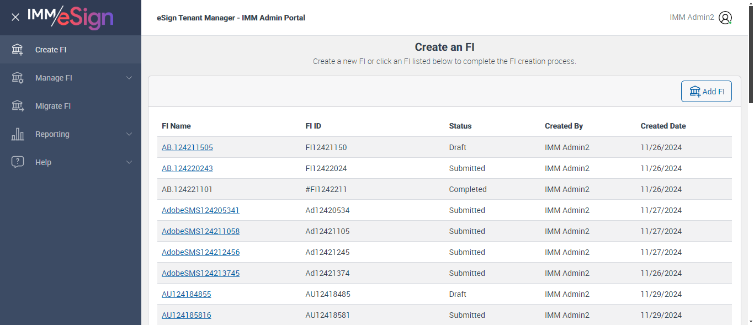Open the AU124184855 link
This screenshot has height=325, width=754.
click(186, 294)
